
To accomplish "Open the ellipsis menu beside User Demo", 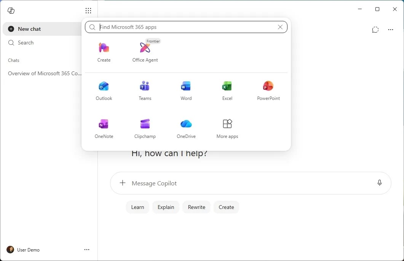I will [x=87, y=250].
